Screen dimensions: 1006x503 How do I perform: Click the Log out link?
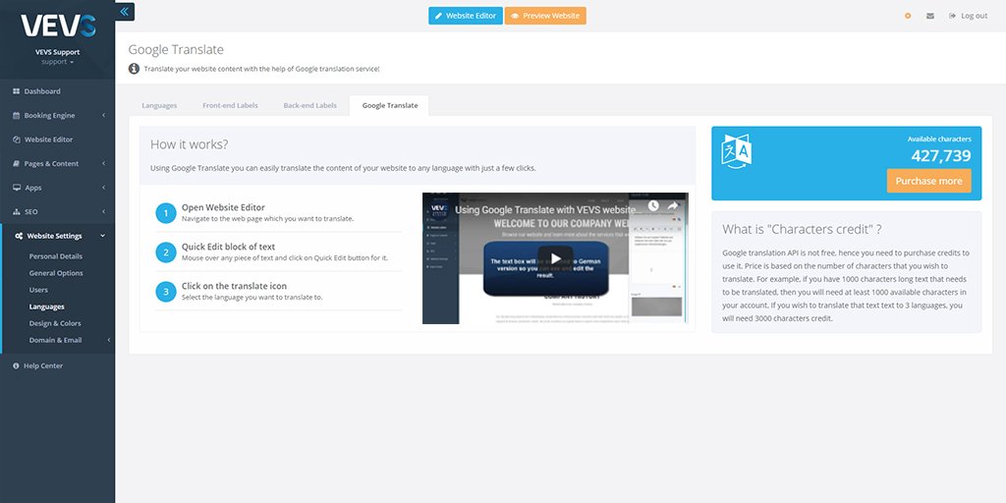[x=968, y=16]
